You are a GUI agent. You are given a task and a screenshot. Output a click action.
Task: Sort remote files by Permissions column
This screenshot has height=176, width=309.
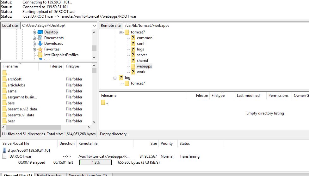point(279,96)
